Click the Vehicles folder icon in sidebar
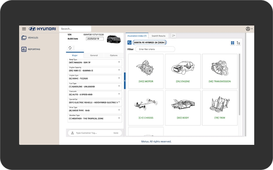This screenshot has width=273, height=170. [24, 38]
